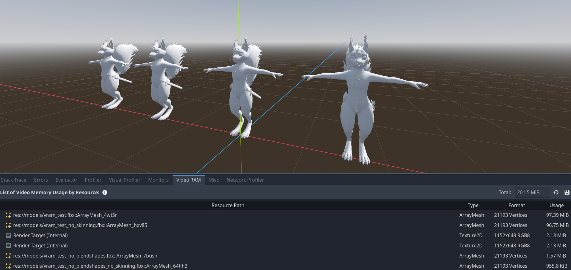Click the first Render Target texture icon
This screenshot has height=270, width=571.
pyautogui.click(x=8, y=235)
